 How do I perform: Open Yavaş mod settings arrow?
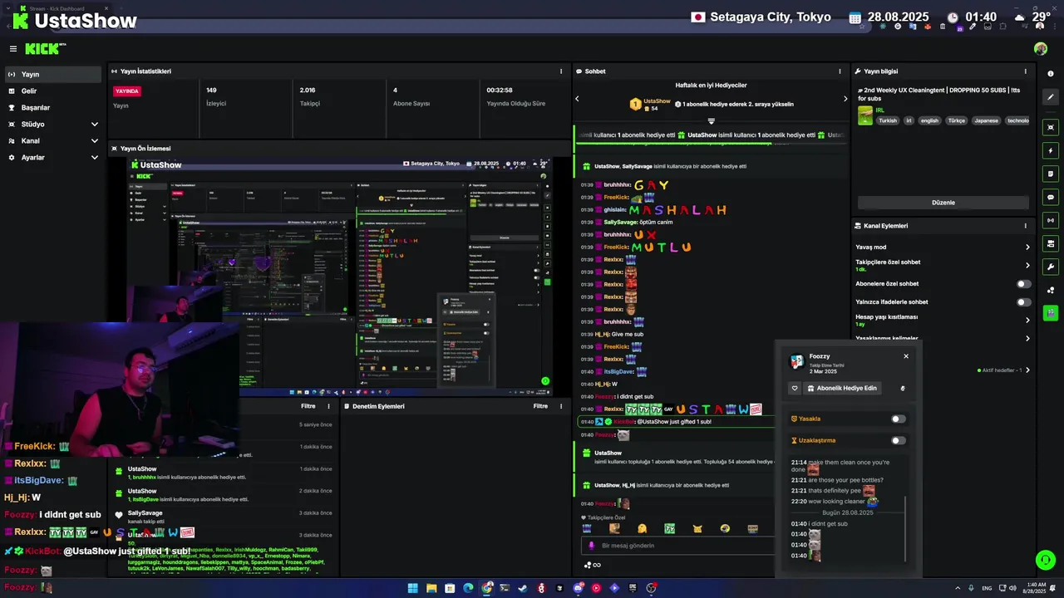(x=1027, y=248)
